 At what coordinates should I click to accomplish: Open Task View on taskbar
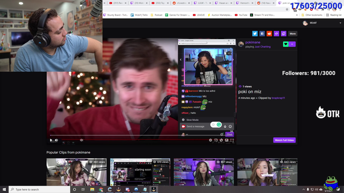click(x=83, y=189)
